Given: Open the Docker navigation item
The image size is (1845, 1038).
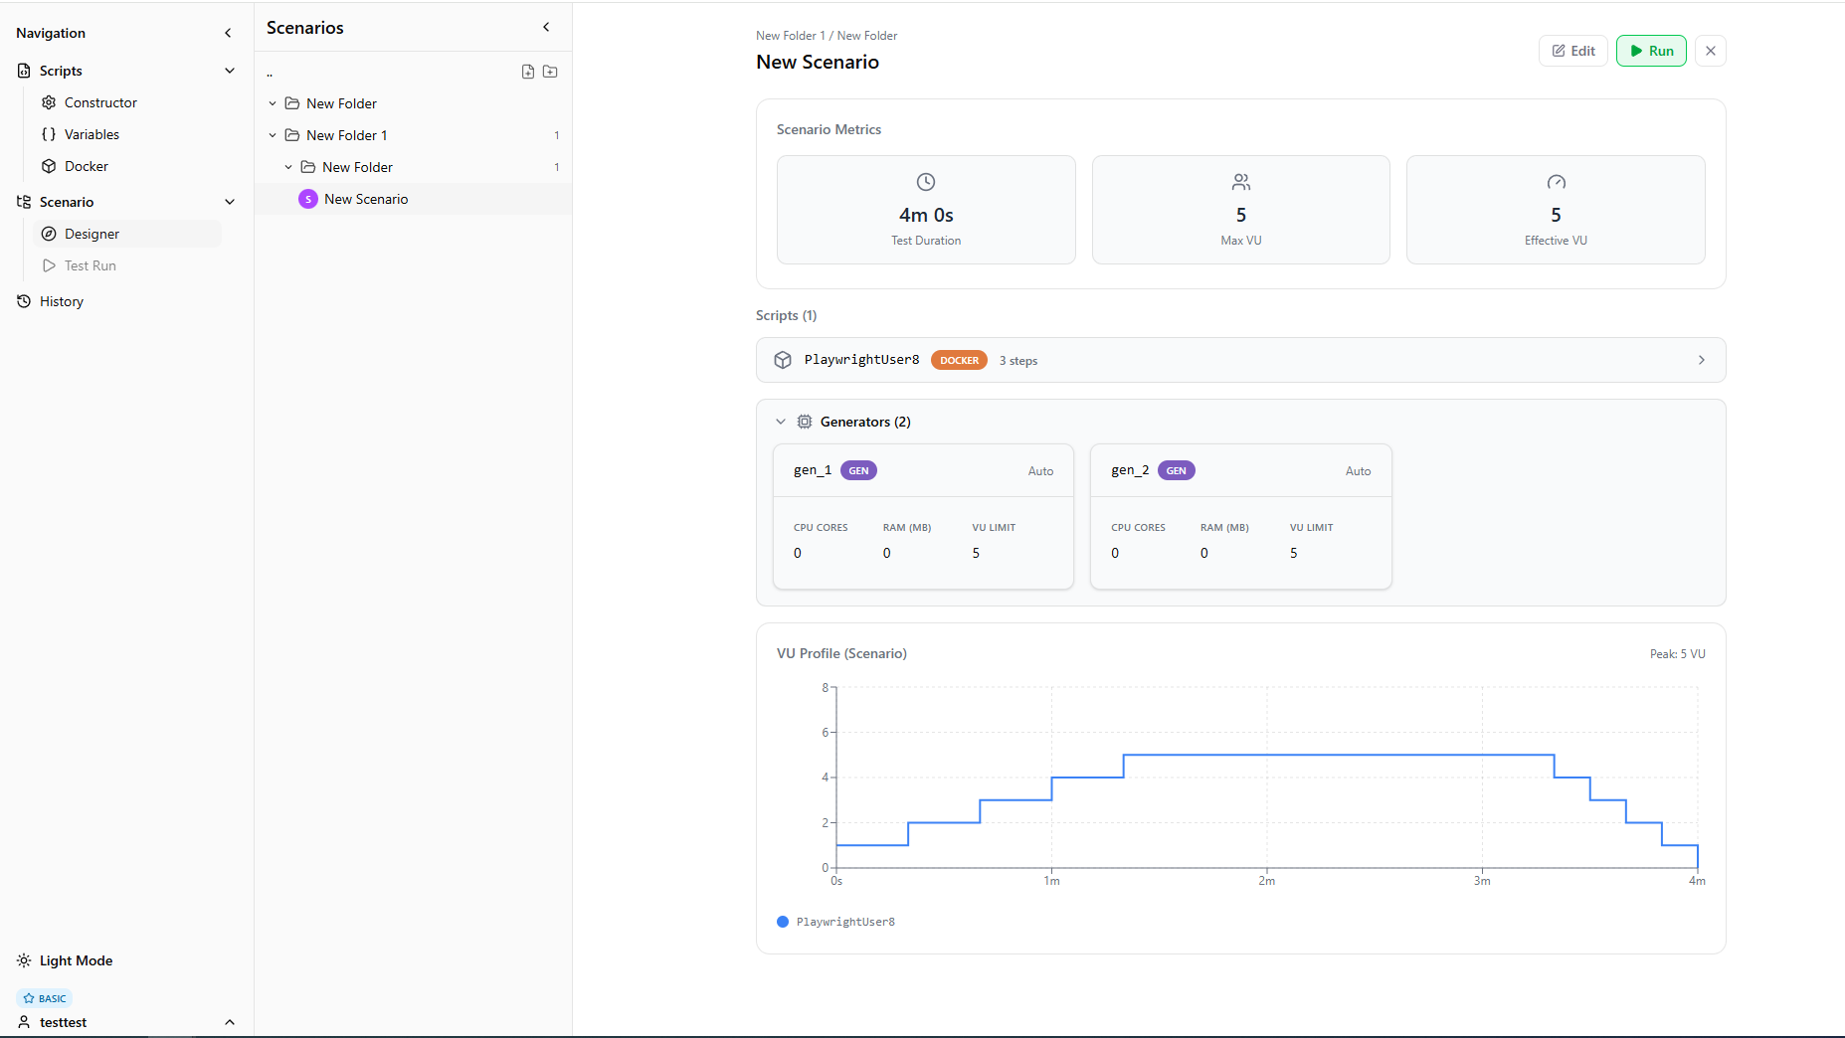Looking at the screenshot, I should (127, 166).
